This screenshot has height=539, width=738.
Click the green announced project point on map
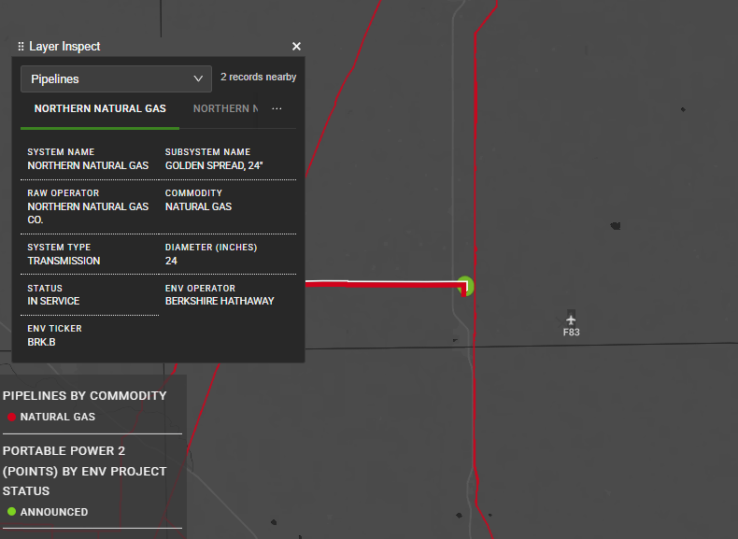[466, 286]
